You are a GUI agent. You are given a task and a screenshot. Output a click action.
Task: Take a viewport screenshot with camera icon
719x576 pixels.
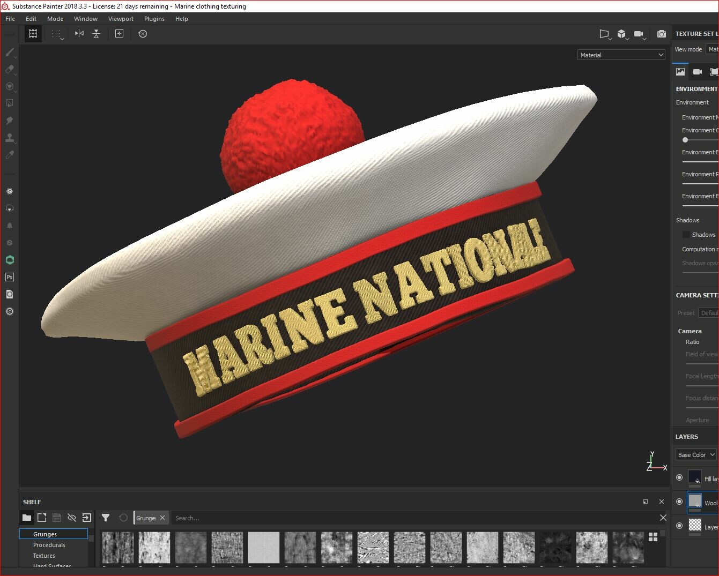[x=662, y=34]
